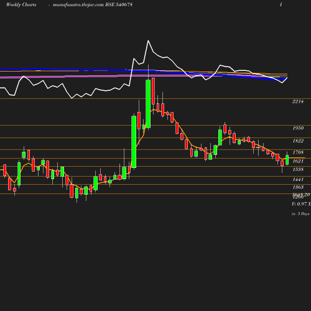Click the 'in 3 Days' text
This screenshot has height=311, width=311.
point(300,214)
